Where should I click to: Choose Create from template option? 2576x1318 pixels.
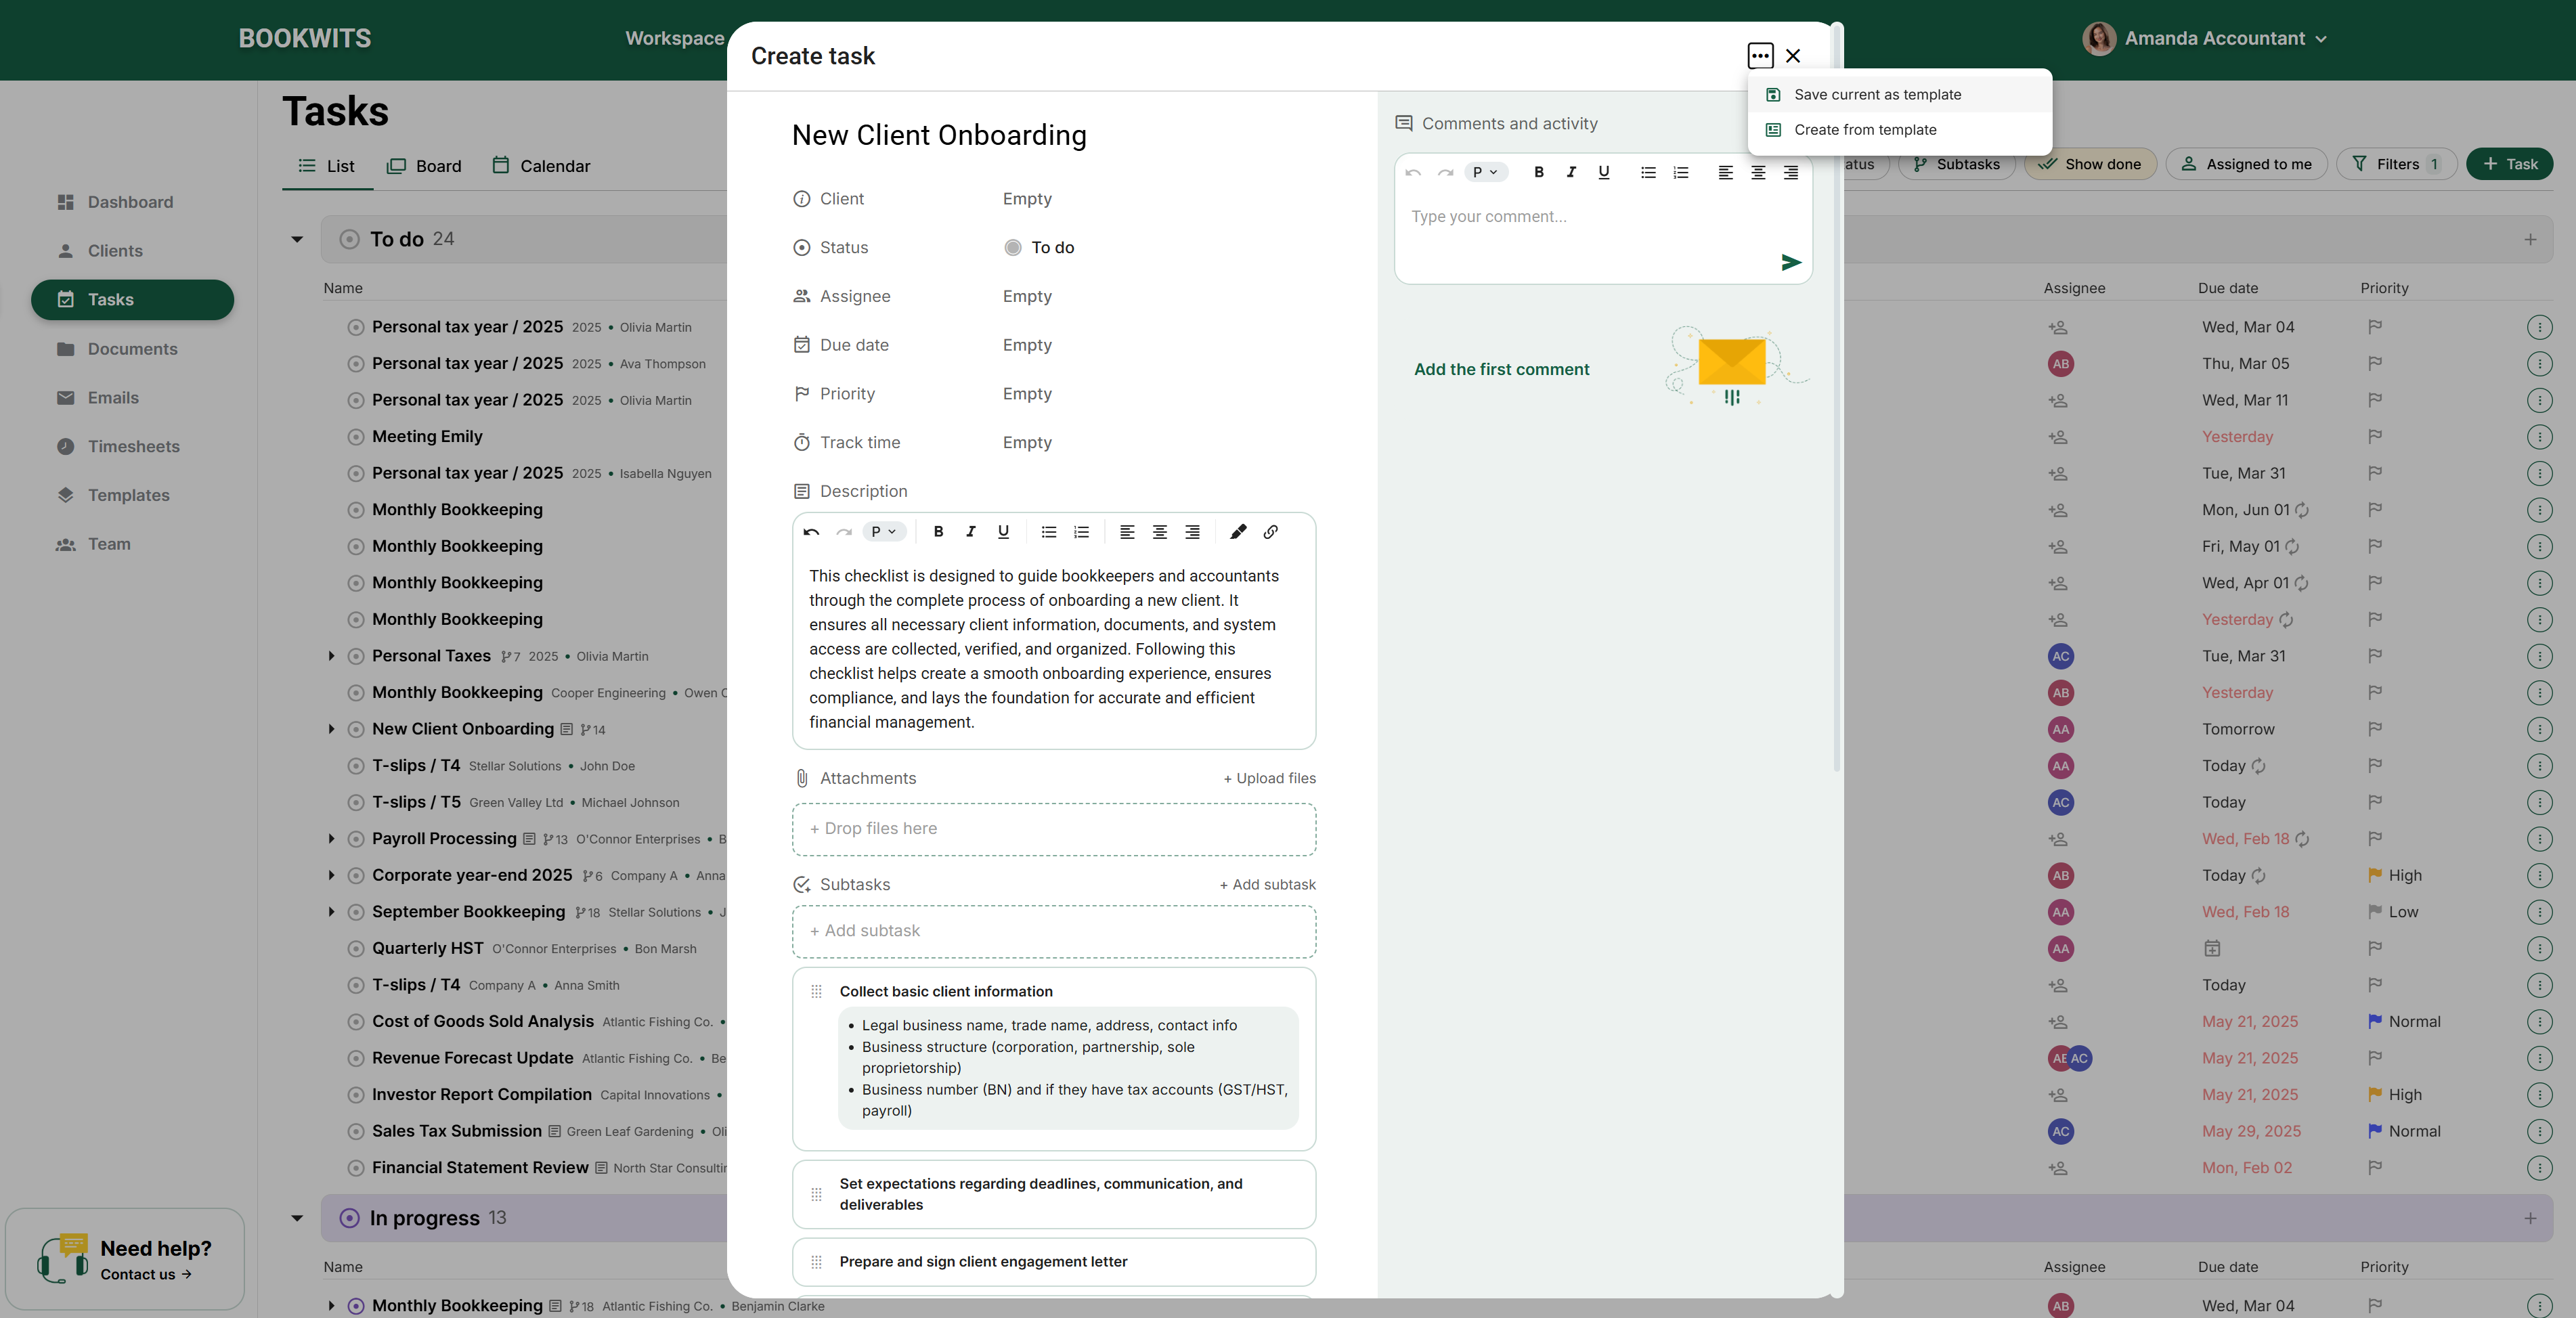(x=1864, y=130)
